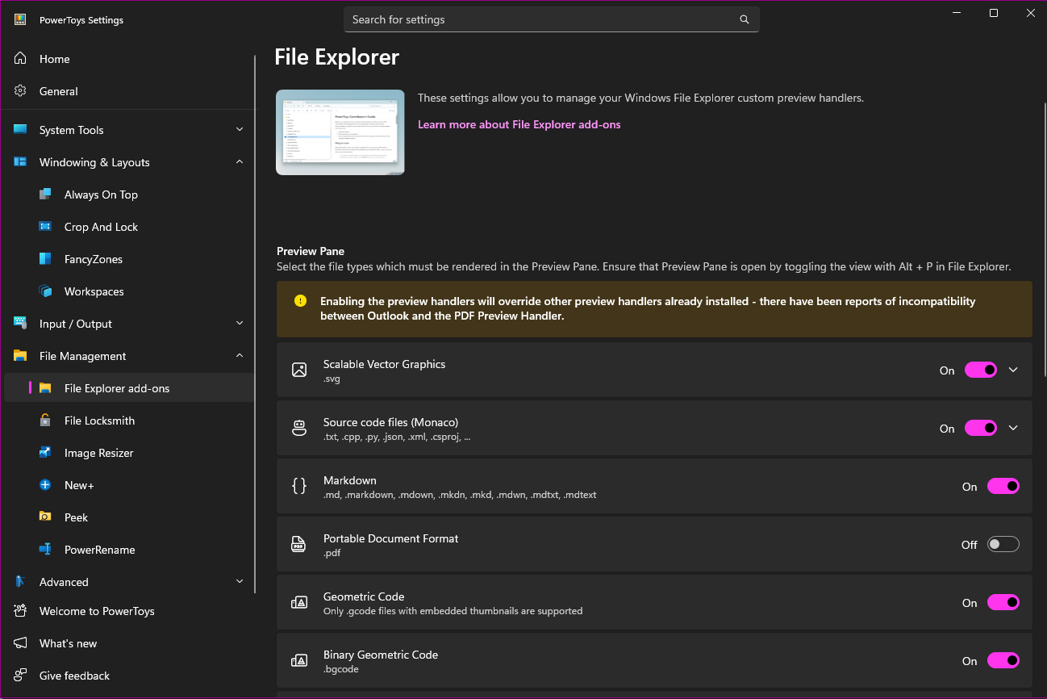This screenshot has width=1047, height=699.
Task: Open the Home page icon
Action: [x=21, y=59]
